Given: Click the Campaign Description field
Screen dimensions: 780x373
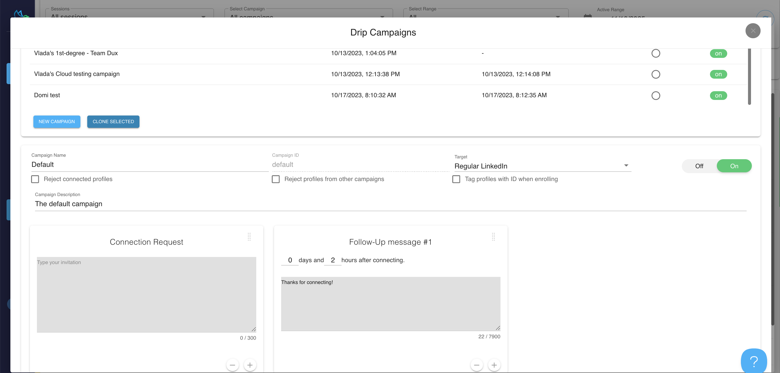Looking at the screenshot, I should [x=390, y=204].
